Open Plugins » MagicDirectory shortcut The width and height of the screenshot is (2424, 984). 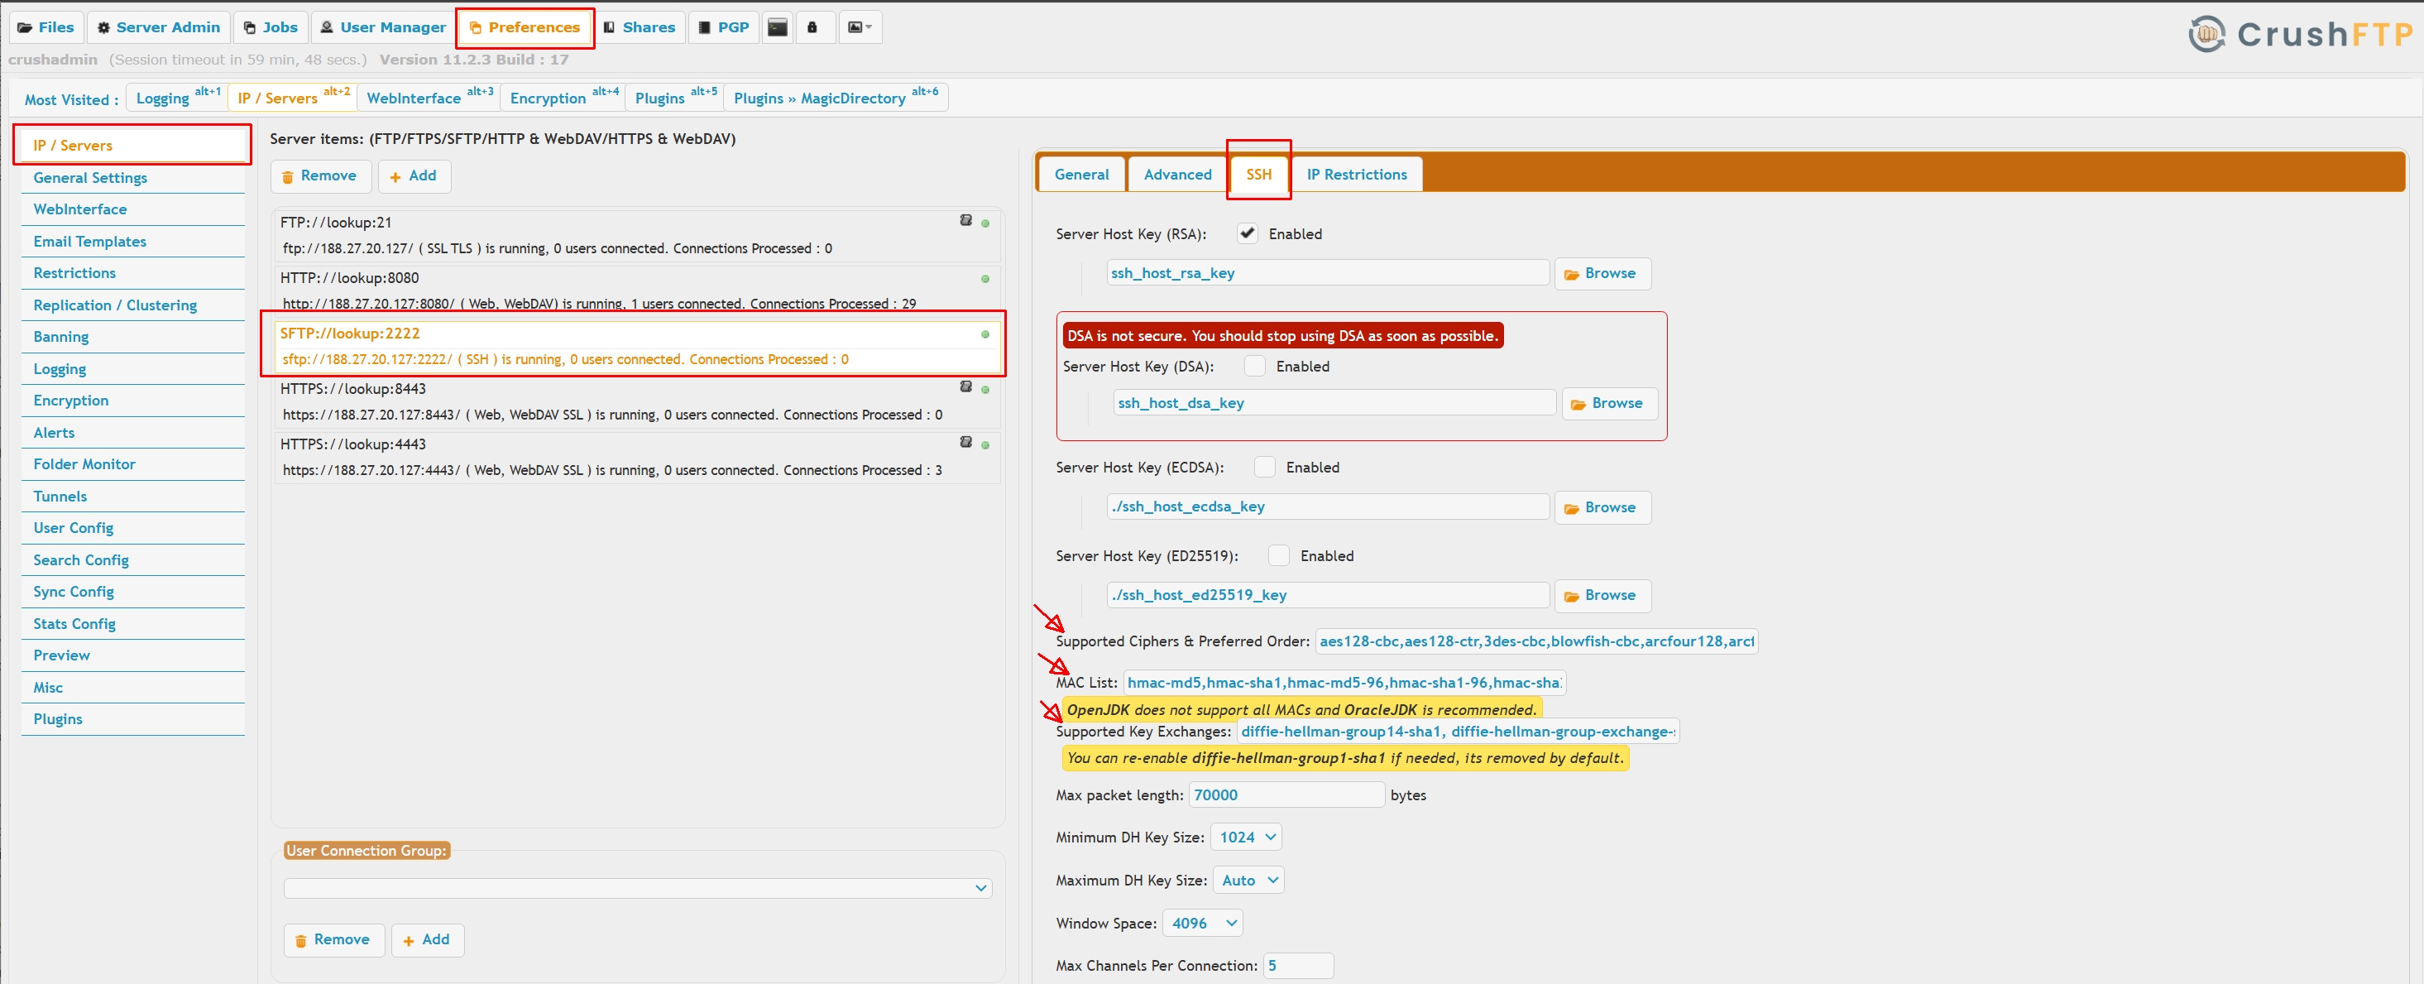(x=836, y=97)
